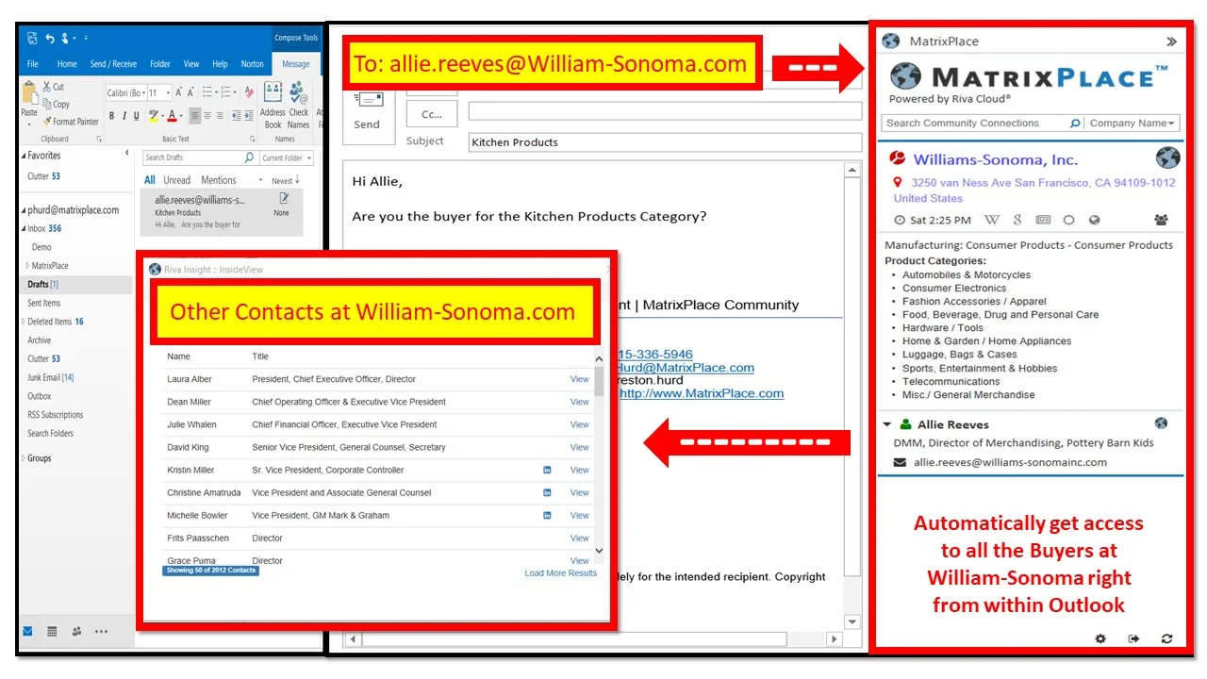Toggle center alignment in Basic Text
Screen dimensions: 1207x679
pos(207,116)
